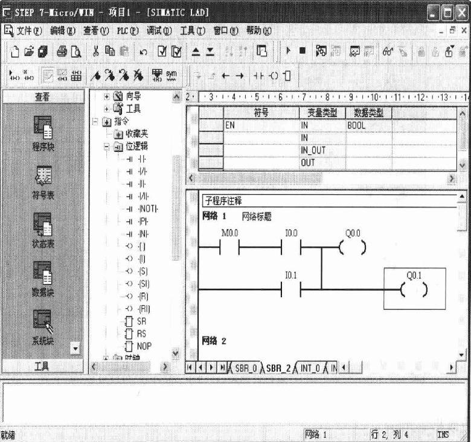Click the line right arrow icon
471x442 pixels.
coord(239,76)
